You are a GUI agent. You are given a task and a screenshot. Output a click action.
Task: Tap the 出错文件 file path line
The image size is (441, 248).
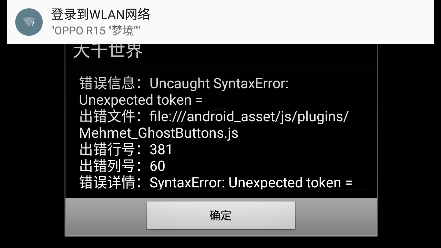click(214, 116)
